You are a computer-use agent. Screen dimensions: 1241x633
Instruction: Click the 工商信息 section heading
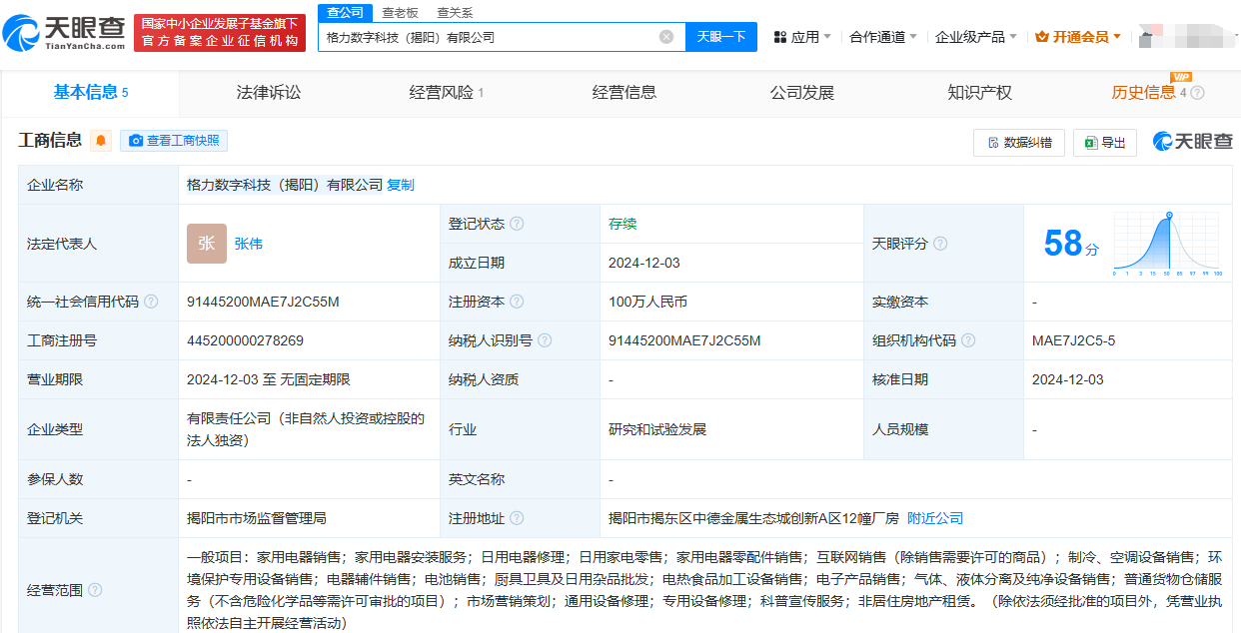pos(50,141)
